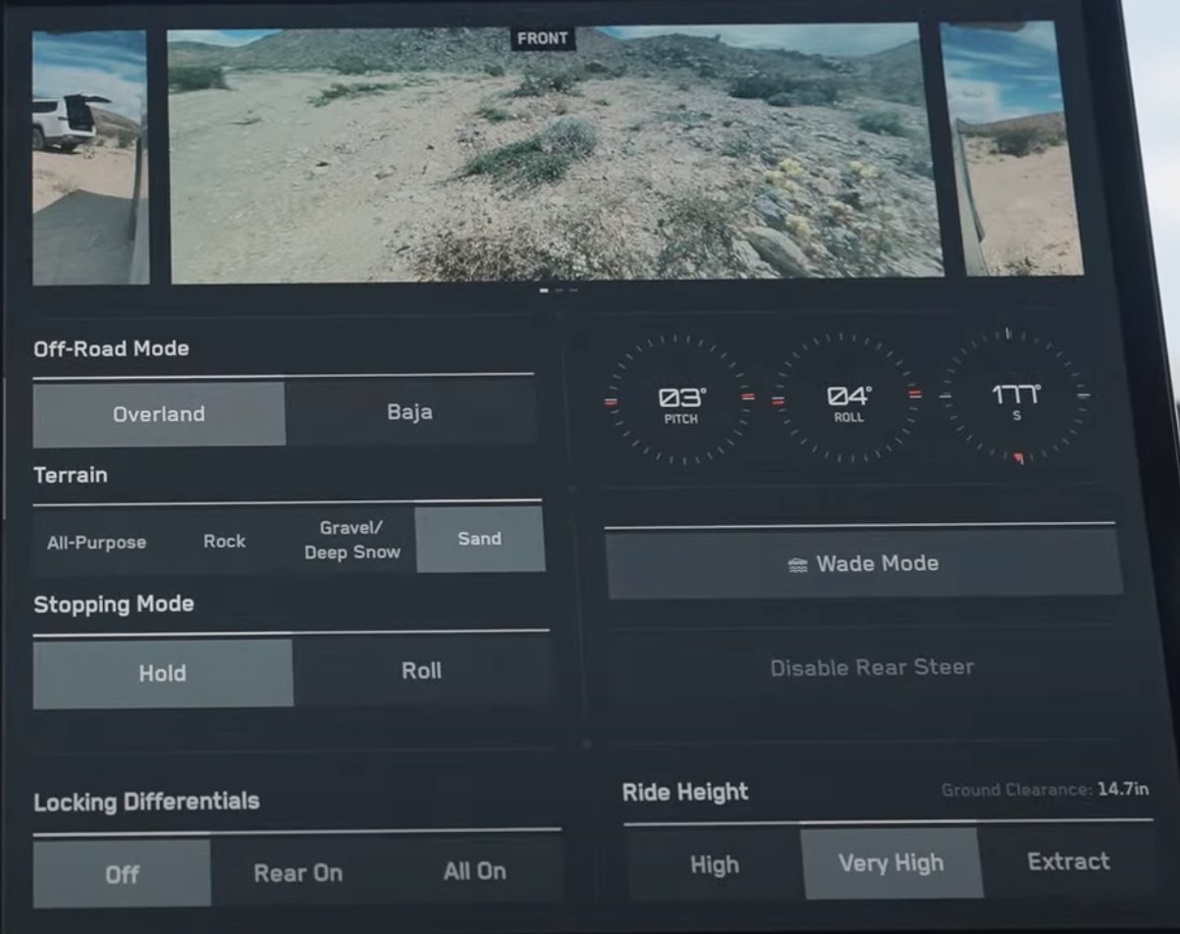
Task: Pick Gravel/Deep Snow terrain
Action: pyautogui.click(x=352, y=540)
